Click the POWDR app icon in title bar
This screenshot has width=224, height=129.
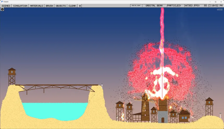tap(2, 2)
